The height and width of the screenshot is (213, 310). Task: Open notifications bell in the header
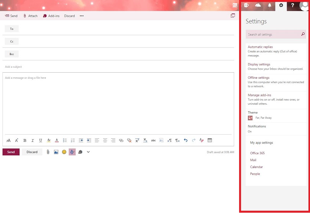(269, 5)
